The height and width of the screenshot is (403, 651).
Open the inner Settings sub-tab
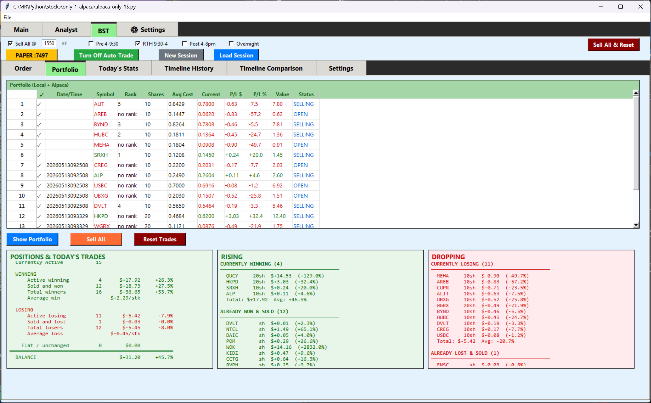point(341,68)
